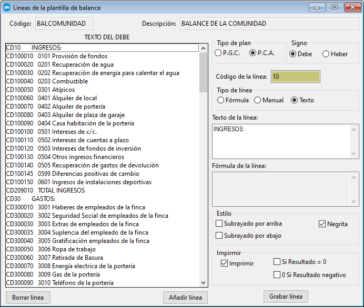Click down arrow of Texto de la línea scrollbar
This screenshot has width=364, height=307.
coord(354,153)
